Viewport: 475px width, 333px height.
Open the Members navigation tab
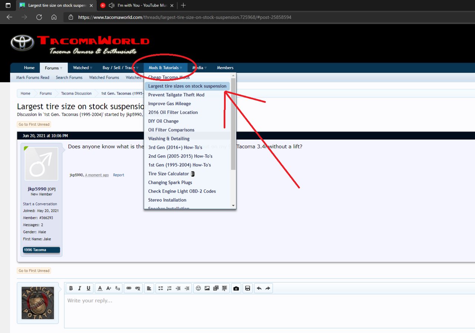pyautogui.click(x=225, y=68)
